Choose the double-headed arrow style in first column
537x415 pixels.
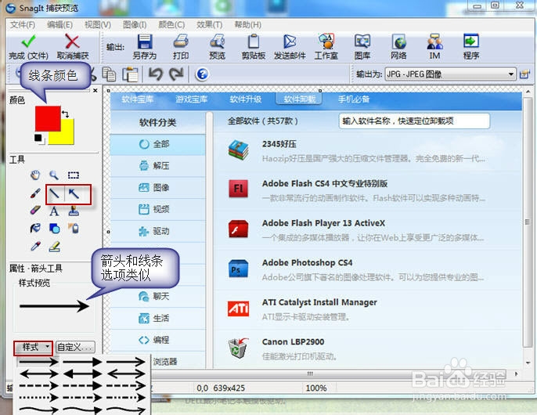click(x=38, y=373)
